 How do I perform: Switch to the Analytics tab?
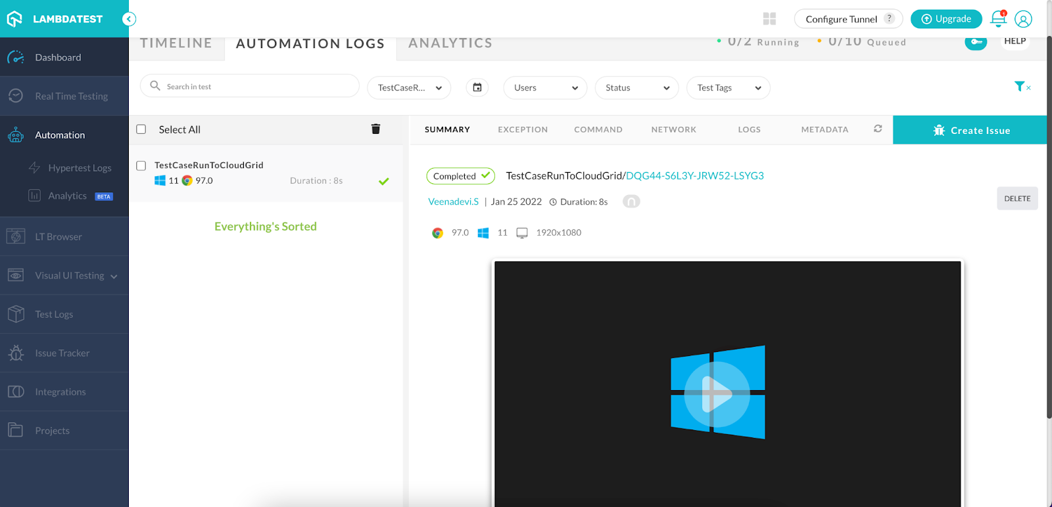[450, 43]
